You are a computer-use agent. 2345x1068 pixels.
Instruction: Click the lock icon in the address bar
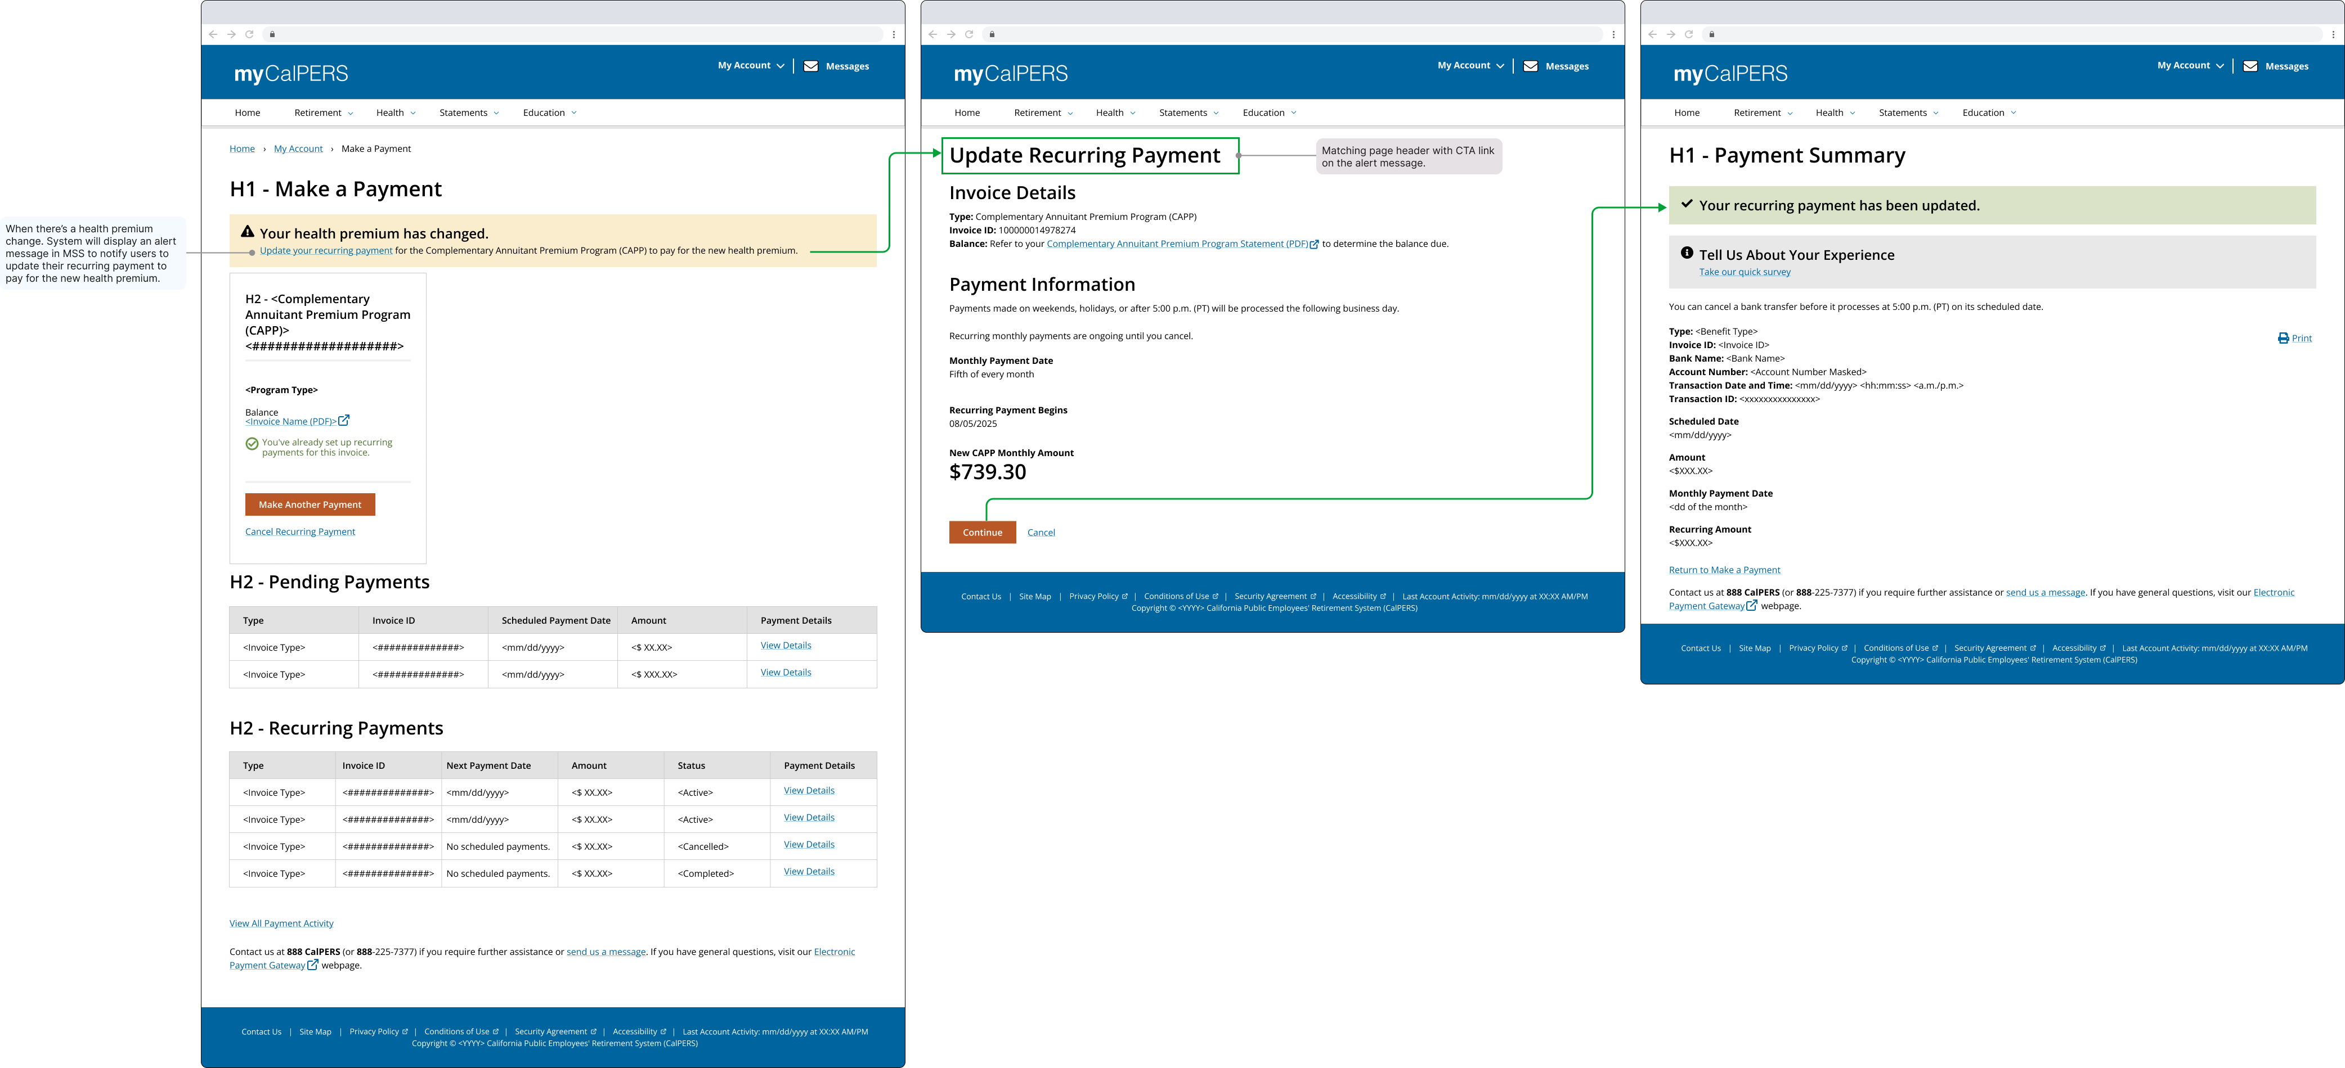coord(271,34)
